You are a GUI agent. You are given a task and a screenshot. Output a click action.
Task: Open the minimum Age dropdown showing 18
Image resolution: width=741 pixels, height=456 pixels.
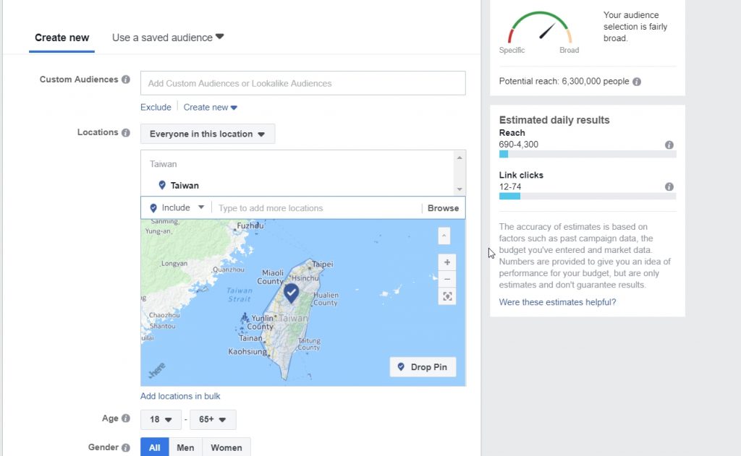pos(161,419)
